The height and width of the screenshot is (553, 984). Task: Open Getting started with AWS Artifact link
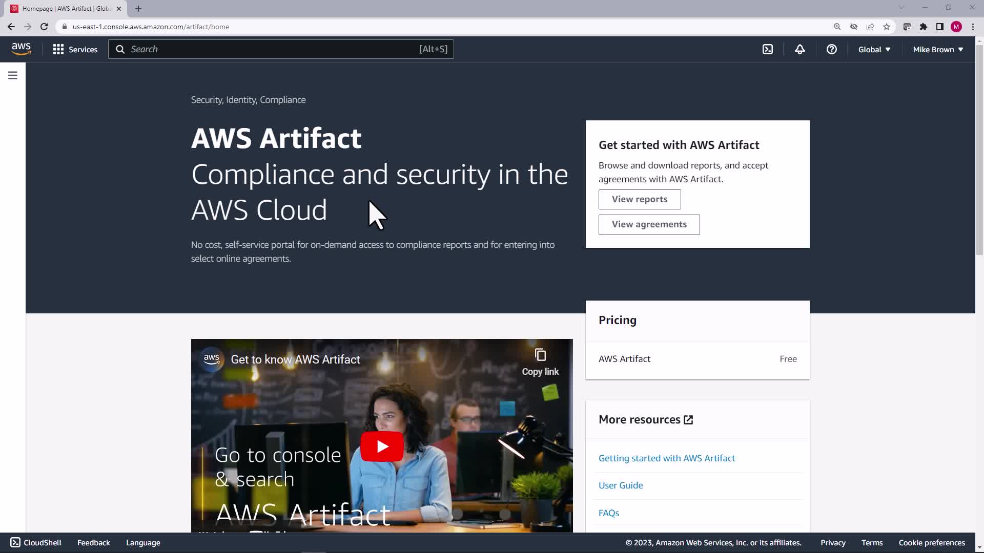(x=666, y=458)
